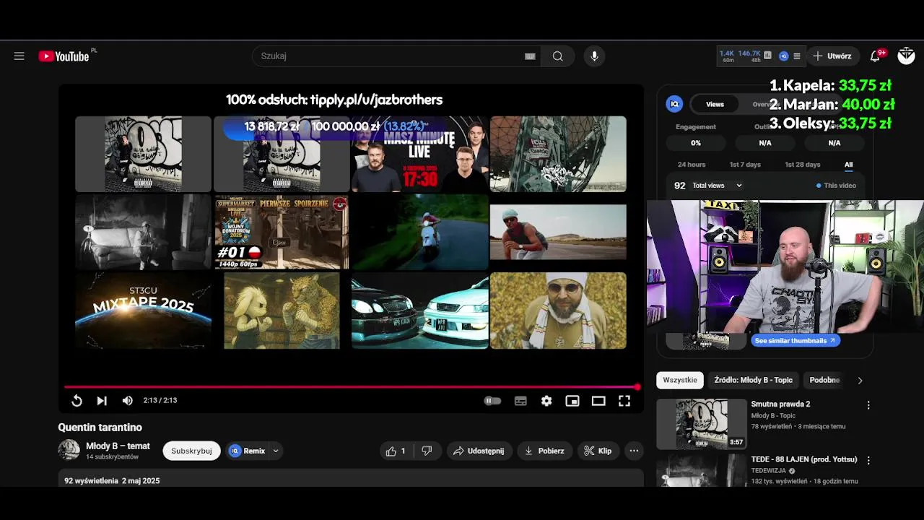Seek on the red video progress bar
Screen dimensions: 924x520
[x=351, y=387]
